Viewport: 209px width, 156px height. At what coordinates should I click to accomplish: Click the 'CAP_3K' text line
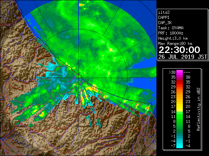tap(165, 23)
